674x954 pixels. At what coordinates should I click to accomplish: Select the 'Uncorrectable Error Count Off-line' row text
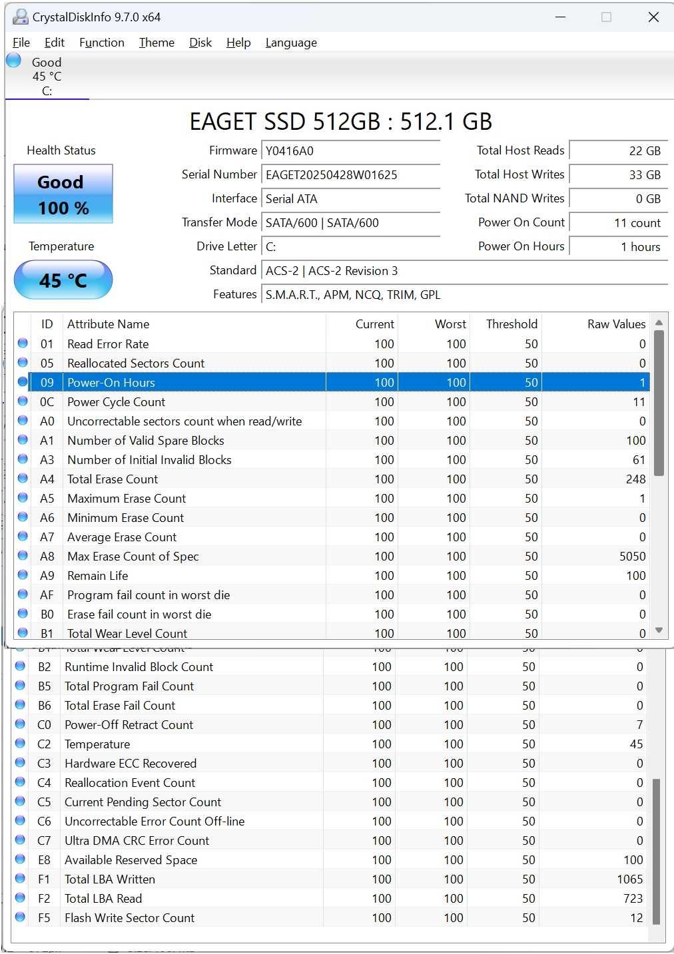point(155,821)
